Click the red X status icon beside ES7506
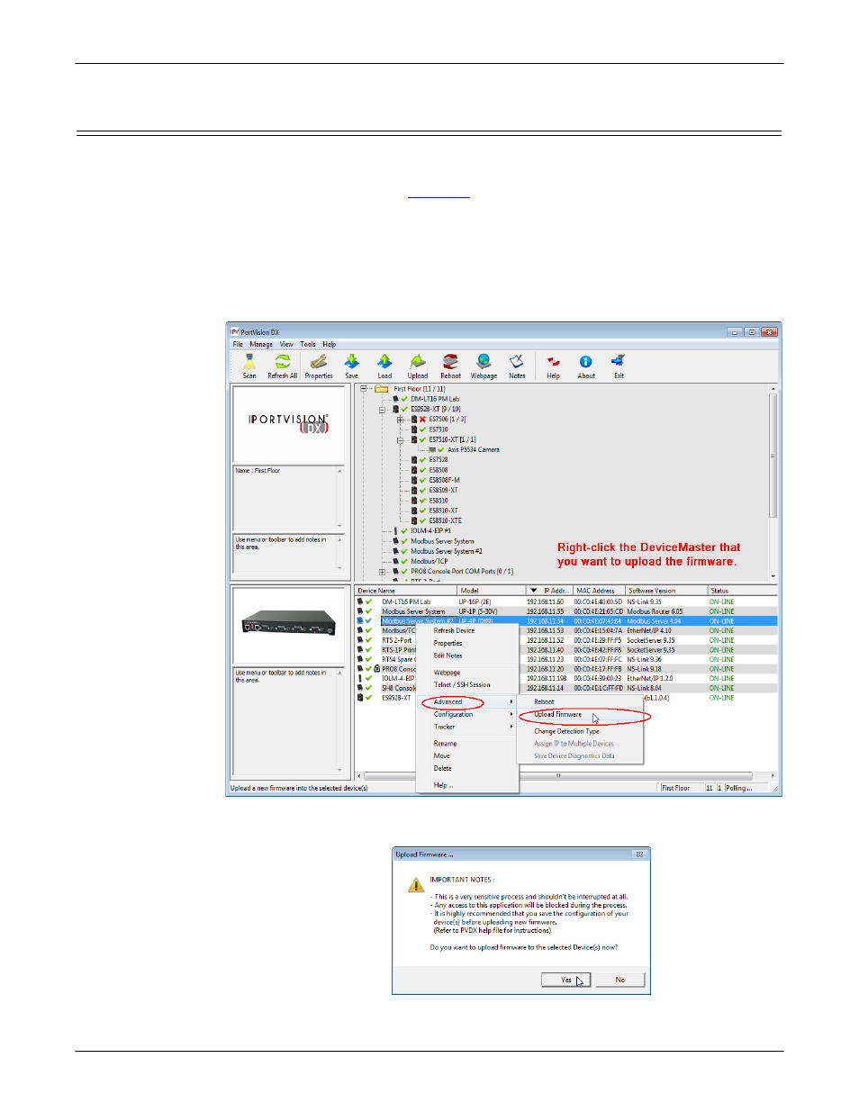859x1112 pixels. point(423,420)
